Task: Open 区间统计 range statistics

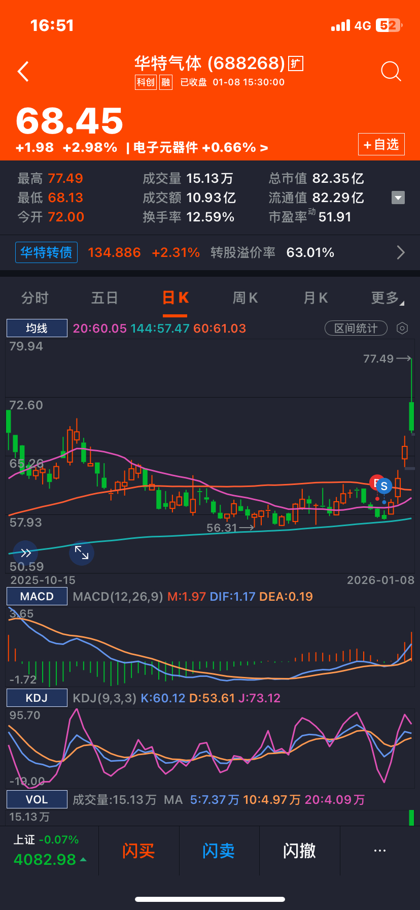Action: (x=356, y=329)
